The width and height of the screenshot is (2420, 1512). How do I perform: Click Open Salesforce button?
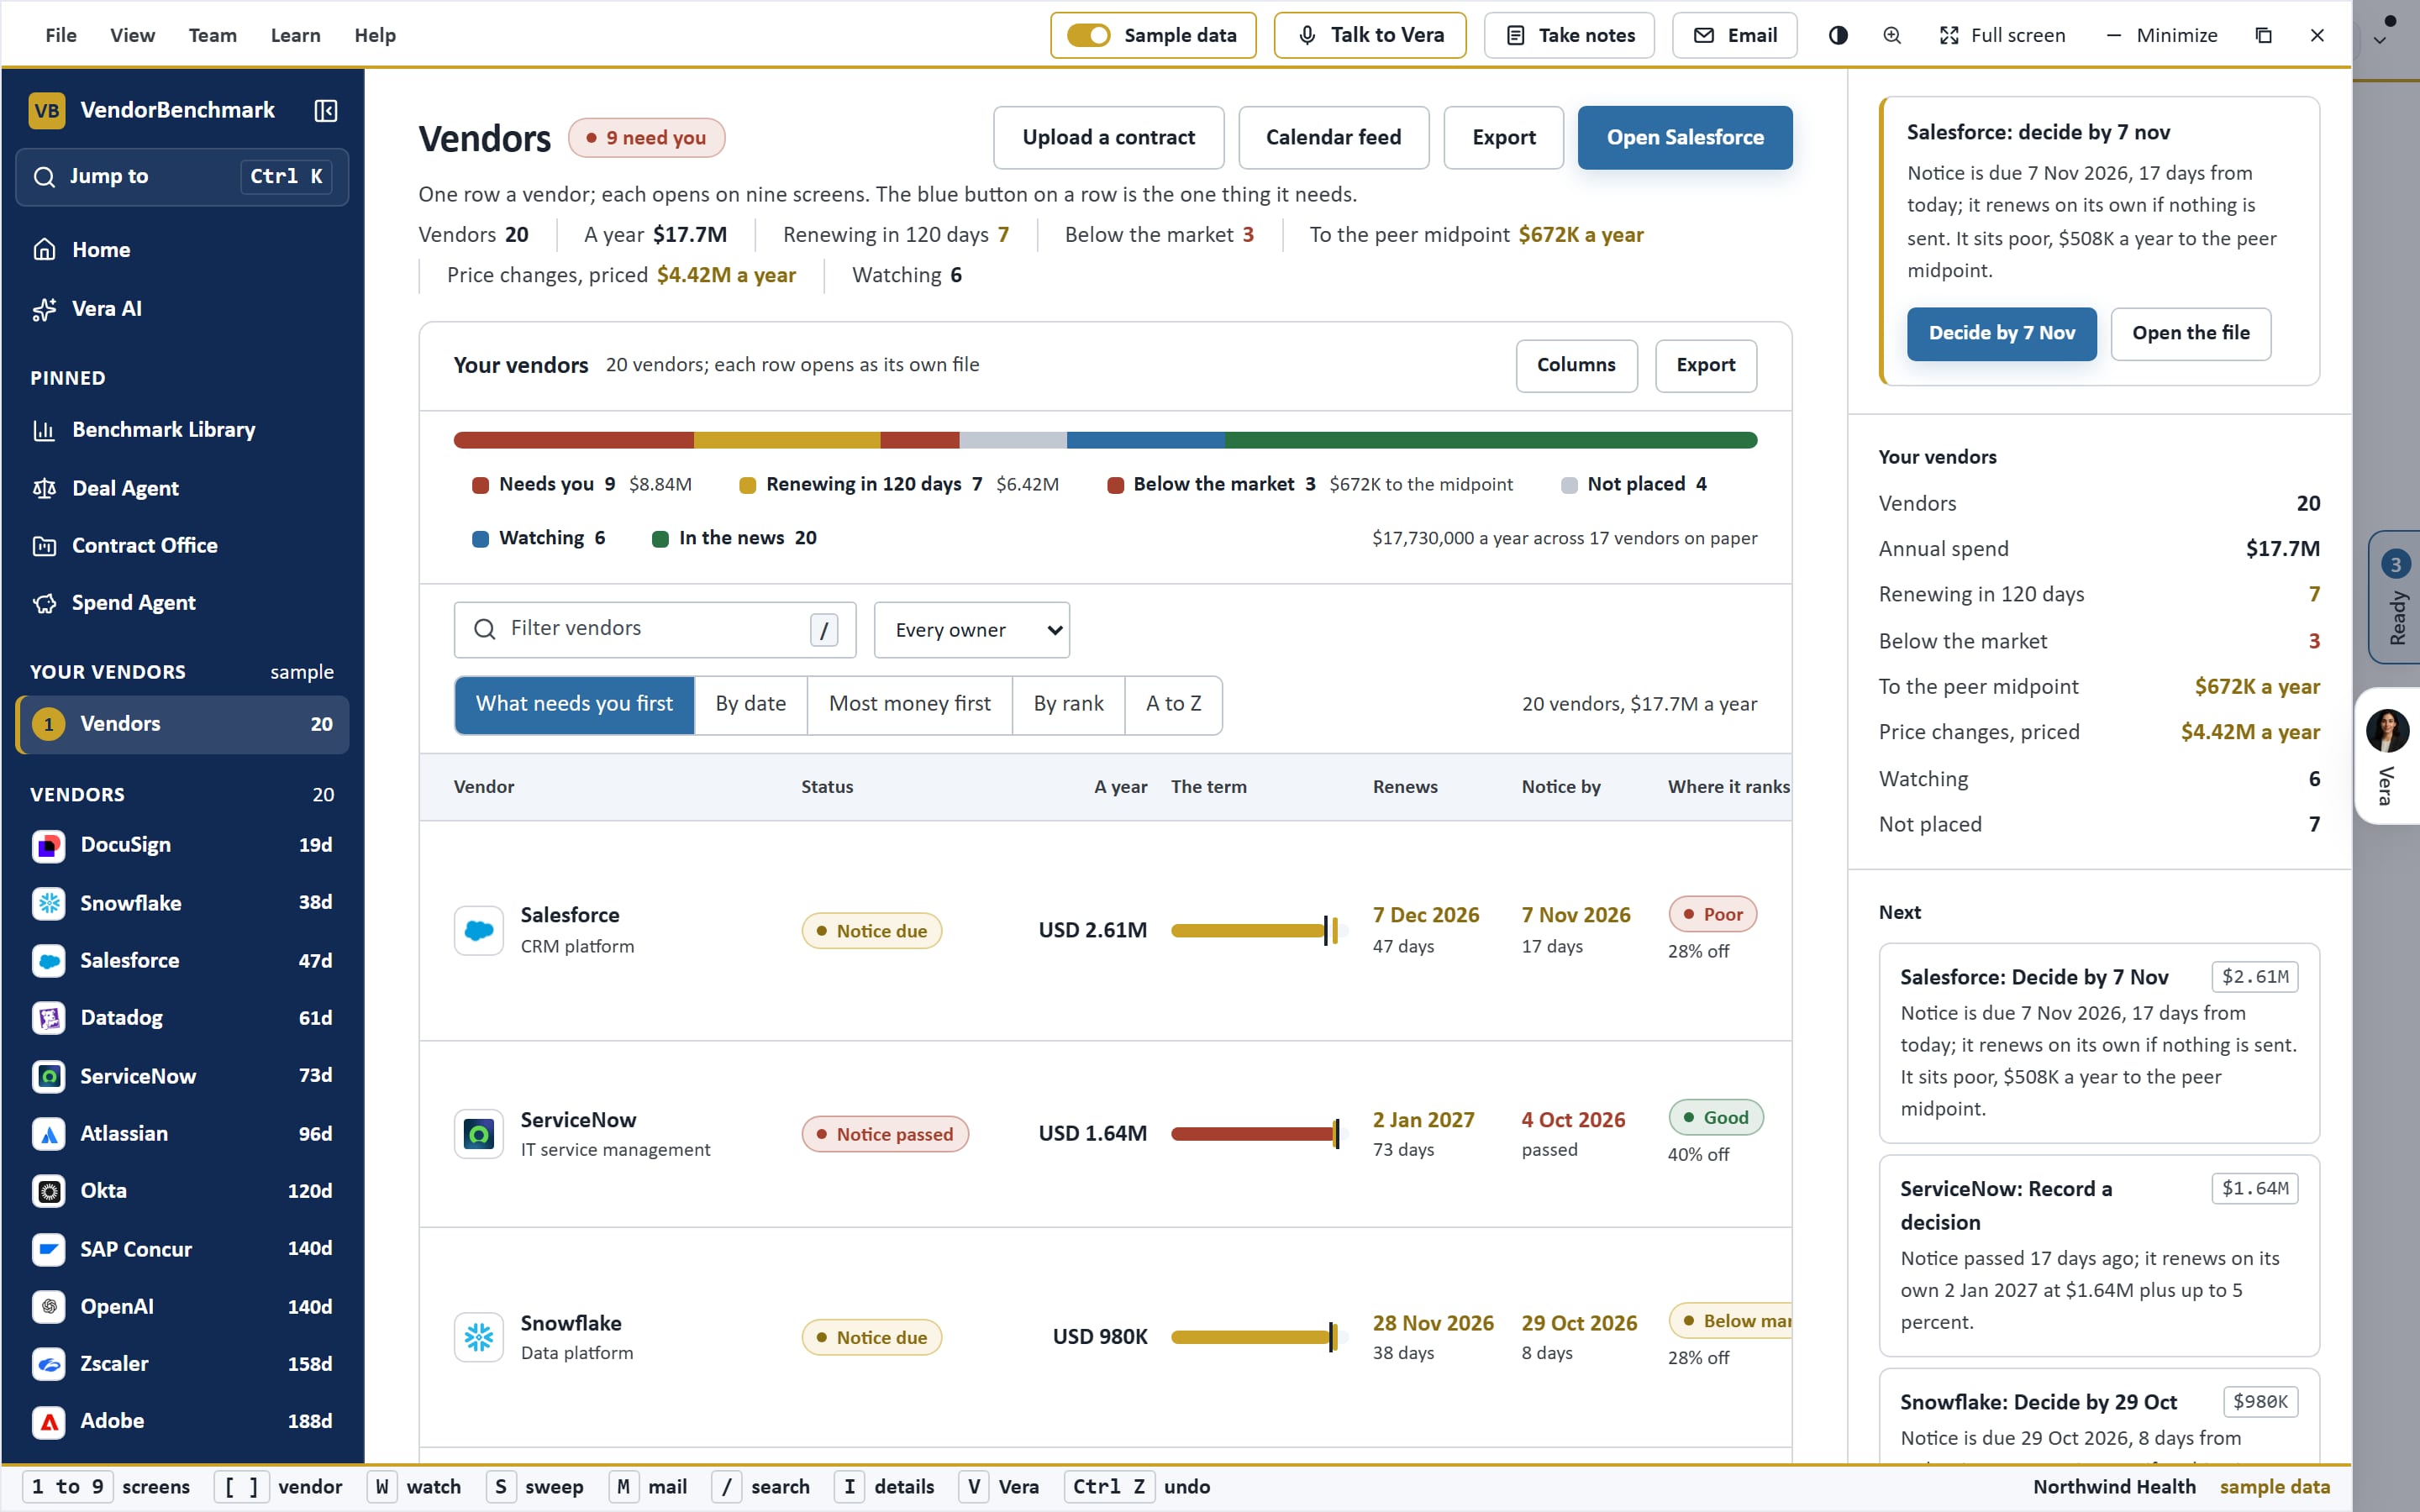tap(1684, 138)
